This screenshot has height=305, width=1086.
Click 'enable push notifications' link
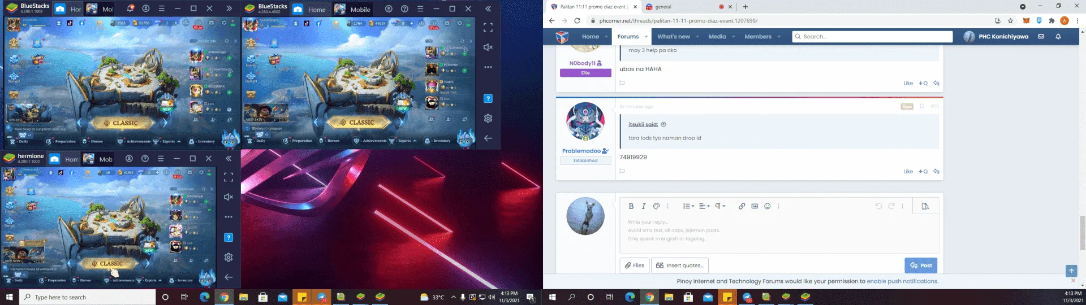902,281
